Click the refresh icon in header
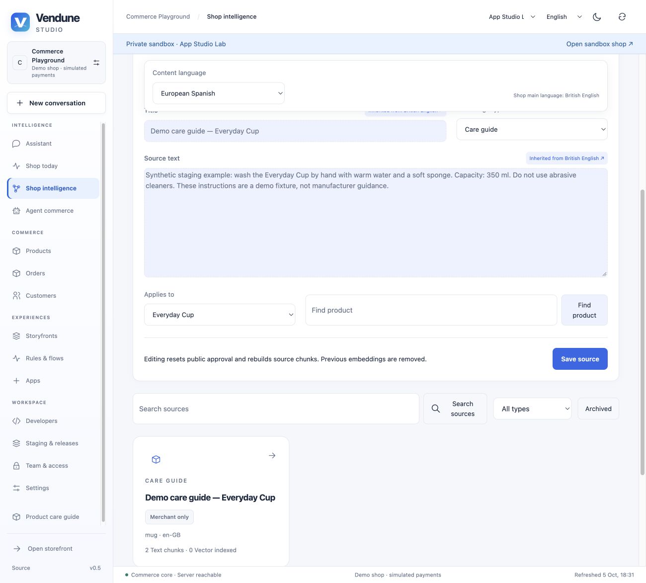Viewport: 646px width, 583px height. coord(622,17)
